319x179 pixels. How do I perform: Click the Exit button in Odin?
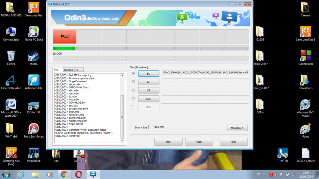[234, 142]
